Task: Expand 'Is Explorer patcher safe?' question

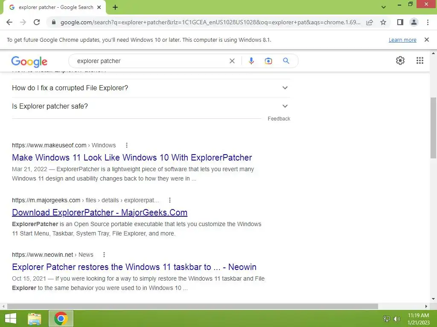Action: [x=151, y=106]
